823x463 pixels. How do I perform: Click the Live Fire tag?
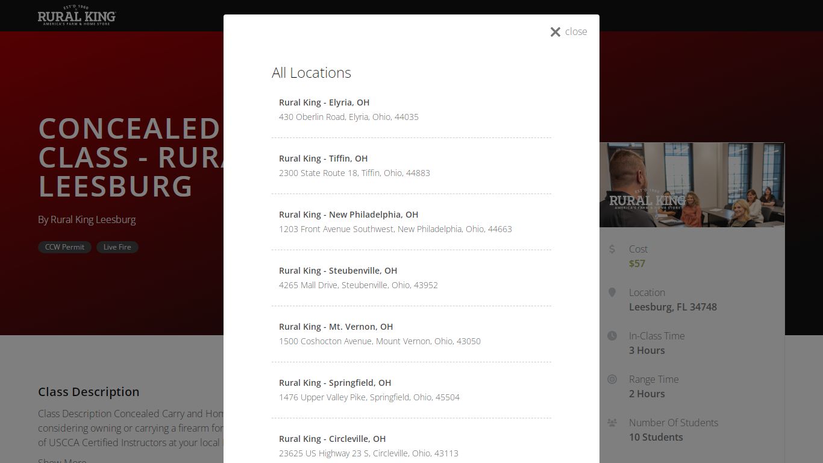click(x=117, y=247)
